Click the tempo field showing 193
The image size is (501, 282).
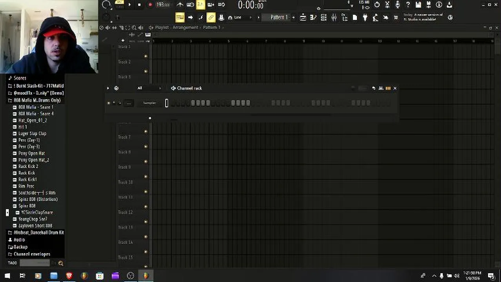(x=163, y=5)
